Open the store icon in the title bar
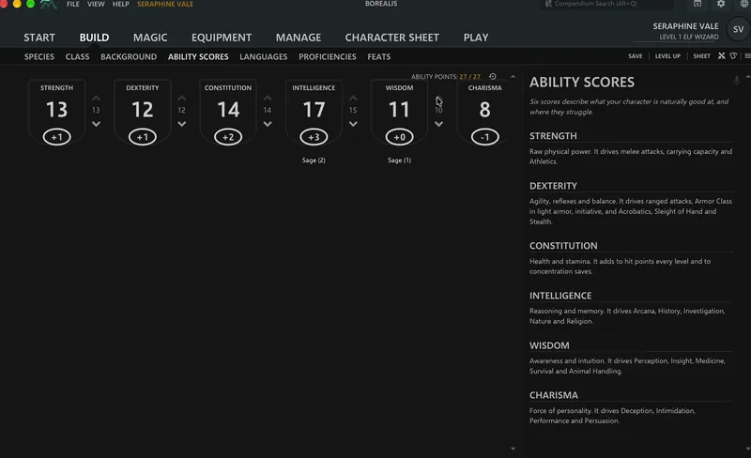The height and width of the screenshot is (458, 751). [x=697, y=4]
